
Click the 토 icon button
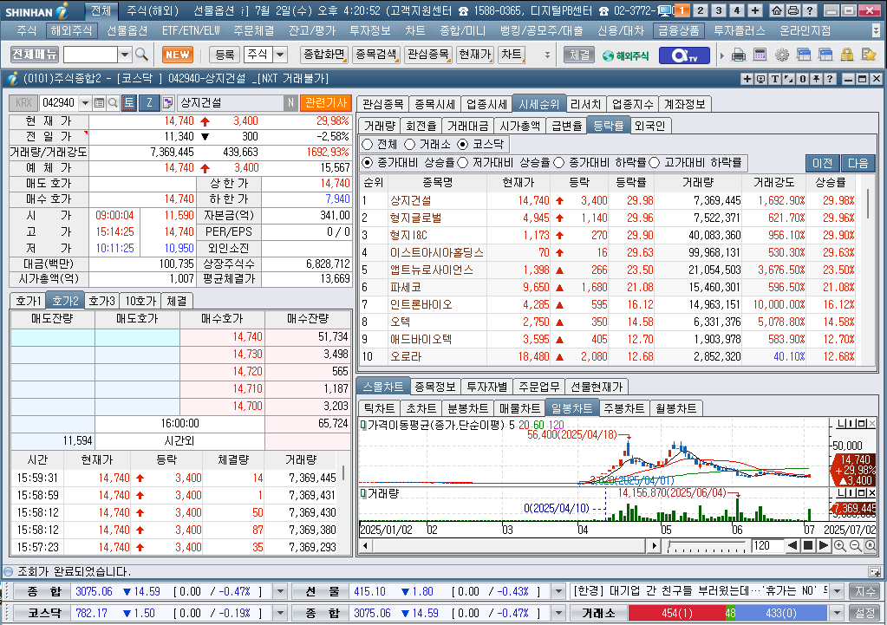coord(129,103)
